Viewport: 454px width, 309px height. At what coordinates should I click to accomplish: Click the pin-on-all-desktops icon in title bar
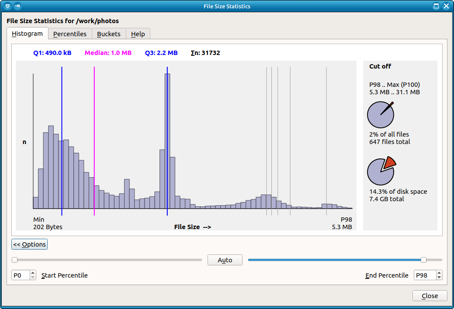click(x=17, y=6)
